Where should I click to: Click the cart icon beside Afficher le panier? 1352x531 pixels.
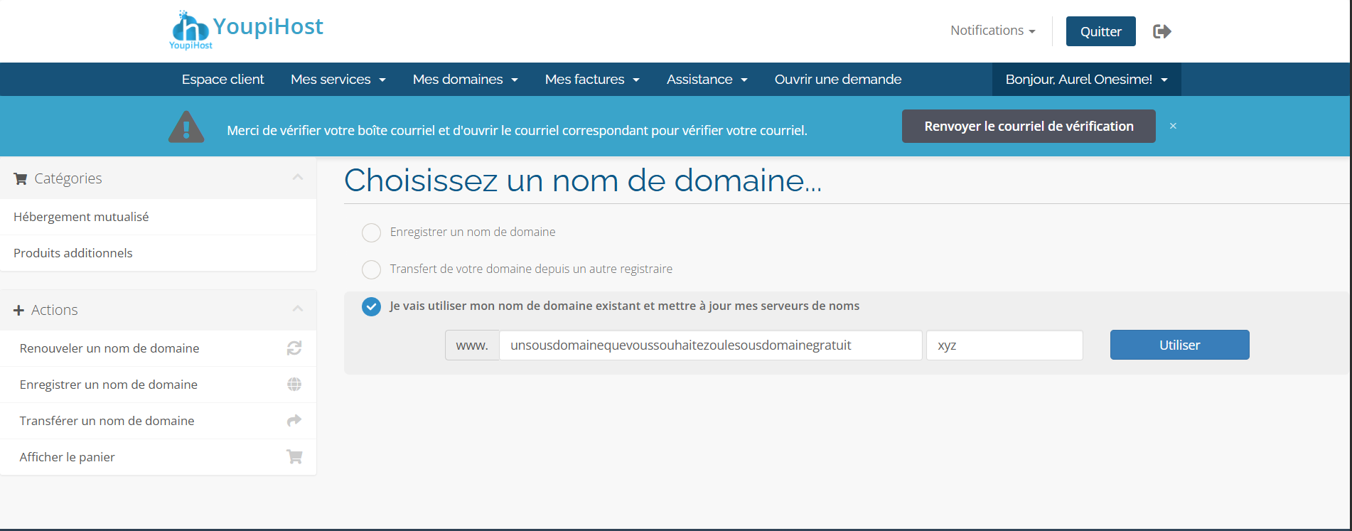point(294,457)
